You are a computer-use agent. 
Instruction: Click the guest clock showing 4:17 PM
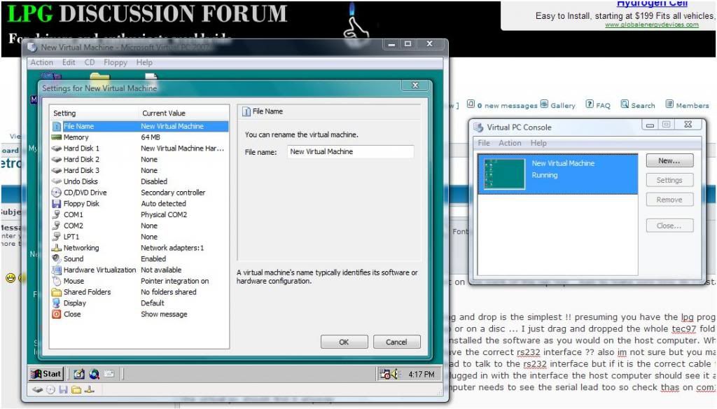pos(421,374)
